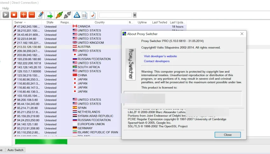The image size is (270, 154).
Task: Select server 193.239.86.180:80 row
Action: pyautogui.click(x=67, y=59)
